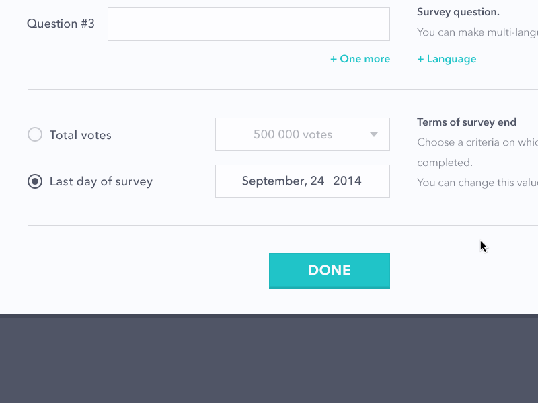Open the 500 000 votes dropdown

click(302, 134)
